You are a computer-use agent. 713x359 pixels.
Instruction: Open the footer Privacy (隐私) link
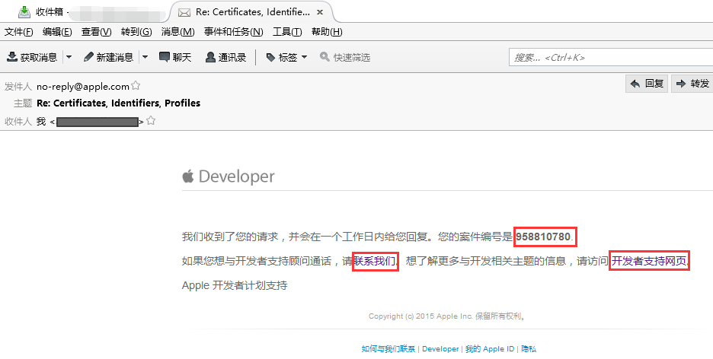coord(529,348)
